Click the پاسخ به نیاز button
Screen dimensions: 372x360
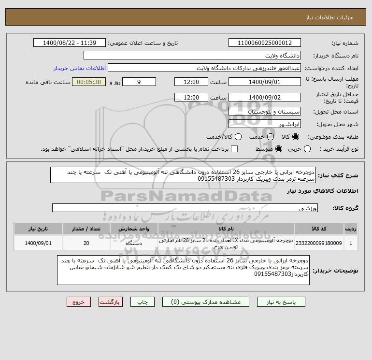click(x=281, y=302)
